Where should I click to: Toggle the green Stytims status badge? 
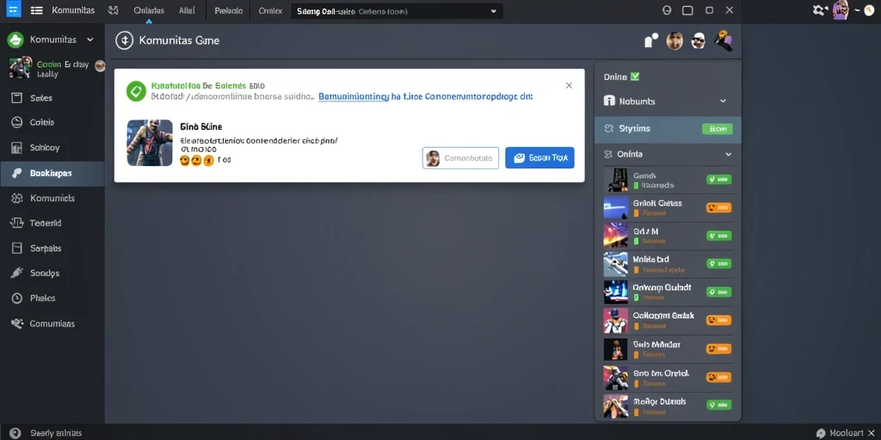point(717,129)
